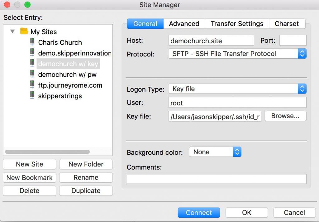
Task: Switch to the General tab
Action: pyautogui.click(x=145, y=24)
